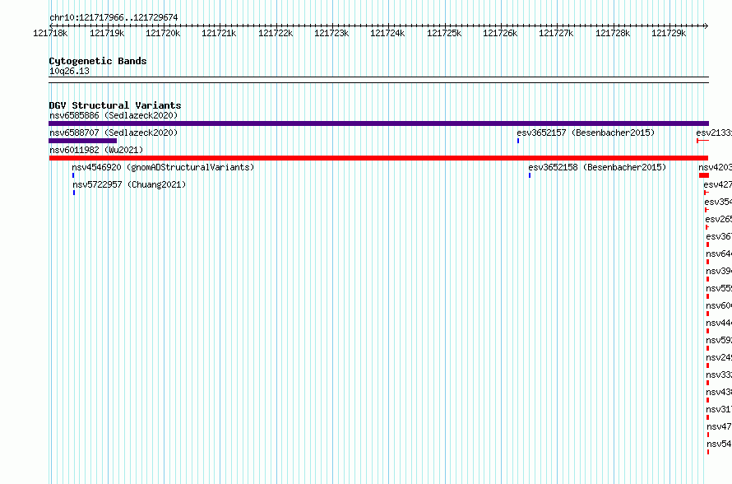Click the 121719k ruler tick label
This screenshot has height=484, width=732.
pyautogui.click(x=107, y=33)
